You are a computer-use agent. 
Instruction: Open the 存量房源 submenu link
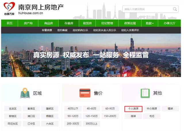[47, 30]
